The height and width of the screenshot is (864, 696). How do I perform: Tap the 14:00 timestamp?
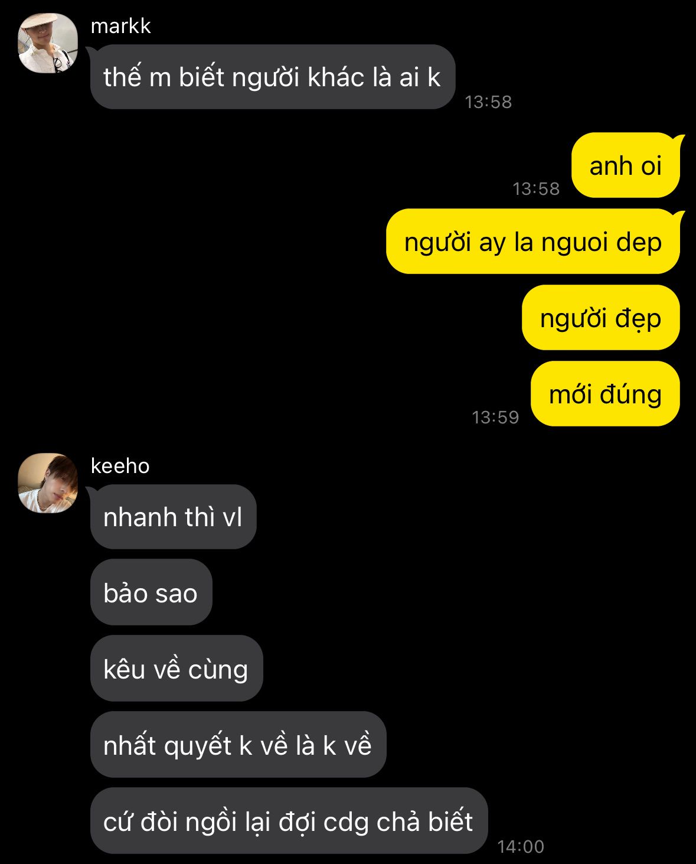(x=521, y=847)
